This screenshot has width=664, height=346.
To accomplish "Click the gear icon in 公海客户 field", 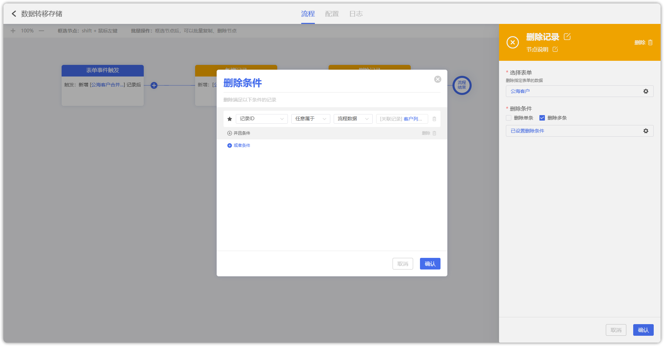I will (646, 91).
